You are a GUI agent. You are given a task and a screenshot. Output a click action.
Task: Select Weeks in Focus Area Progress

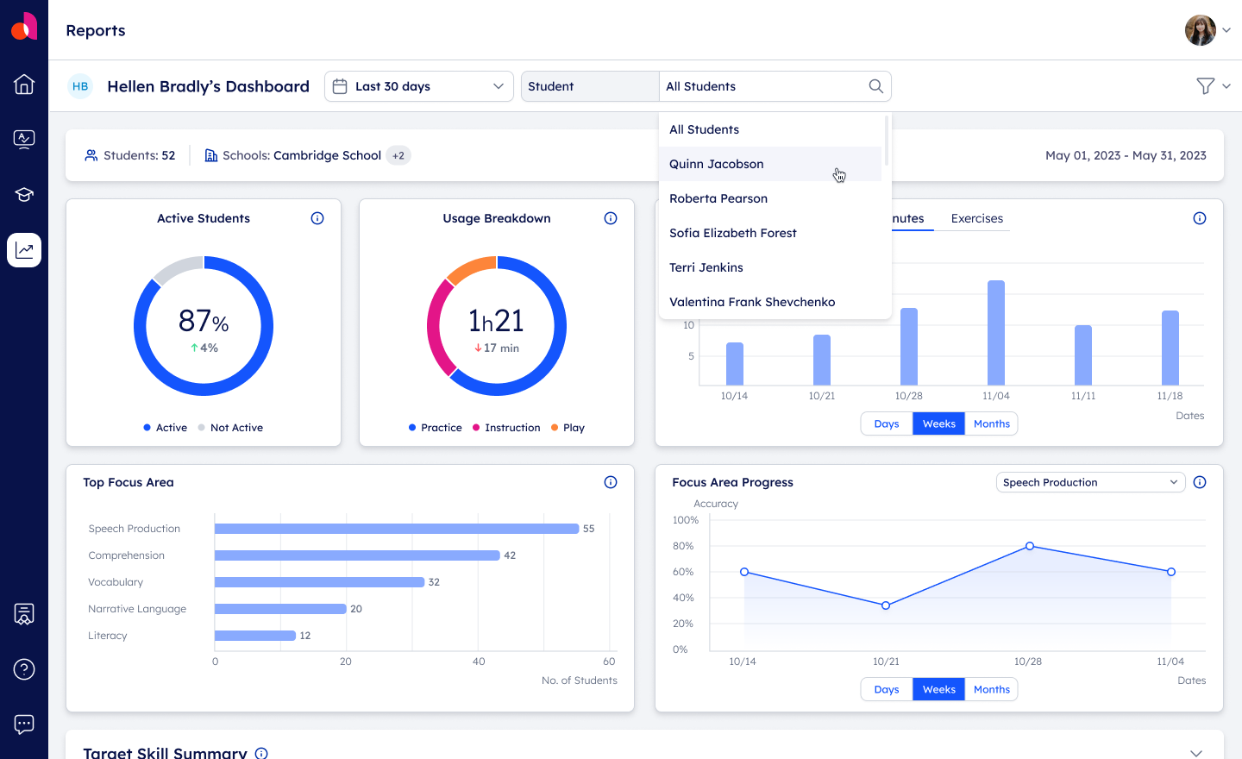point(938,689)
